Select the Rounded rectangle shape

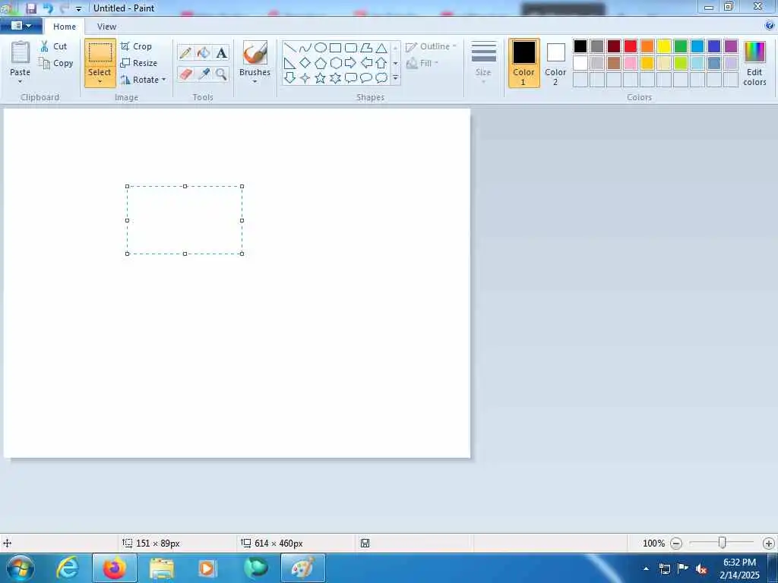351,48
